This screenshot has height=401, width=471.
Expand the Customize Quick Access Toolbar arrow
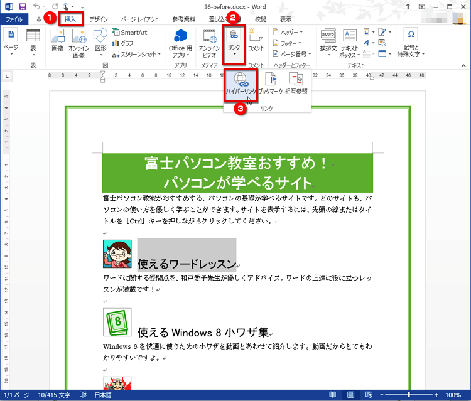click(82, 7)
